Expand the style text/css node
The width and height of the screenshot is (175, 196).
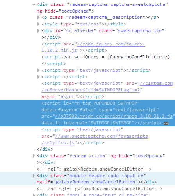pyautogui.click(x=38, y=24)
